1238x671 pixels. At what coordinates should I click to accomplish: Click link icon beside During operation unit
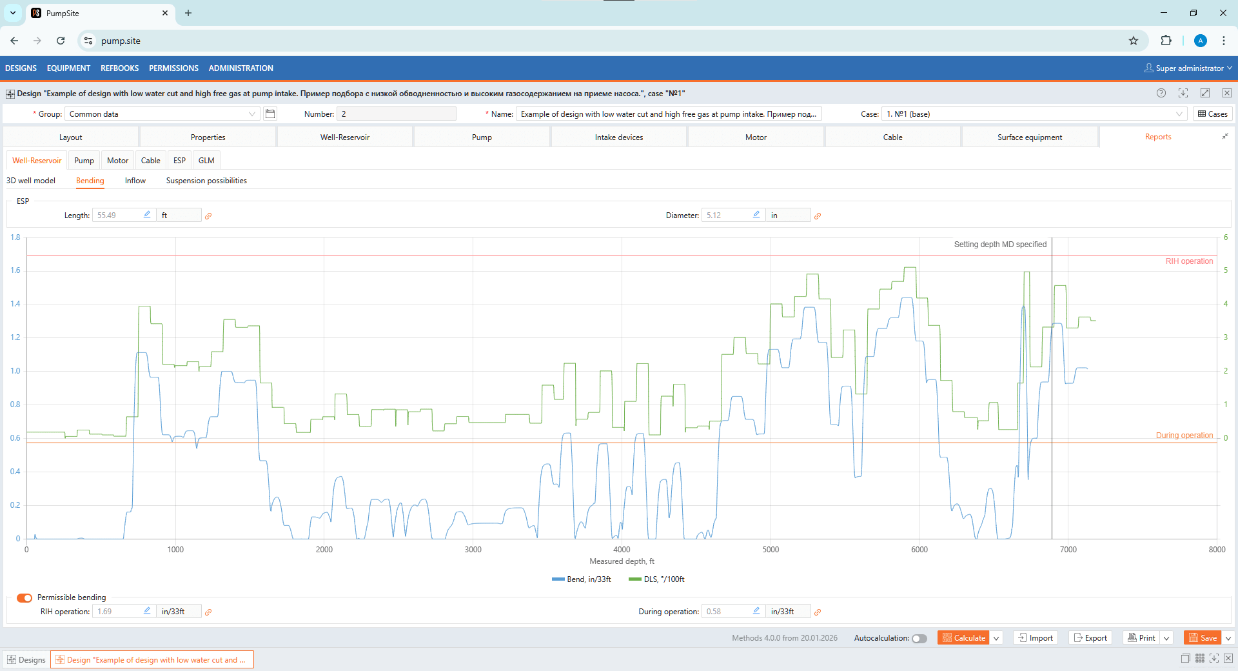[x=818, y=612]
